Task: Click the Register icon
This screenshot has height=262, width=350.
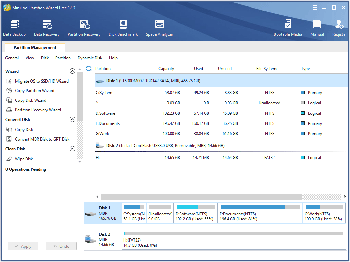Action: [339, 24]
